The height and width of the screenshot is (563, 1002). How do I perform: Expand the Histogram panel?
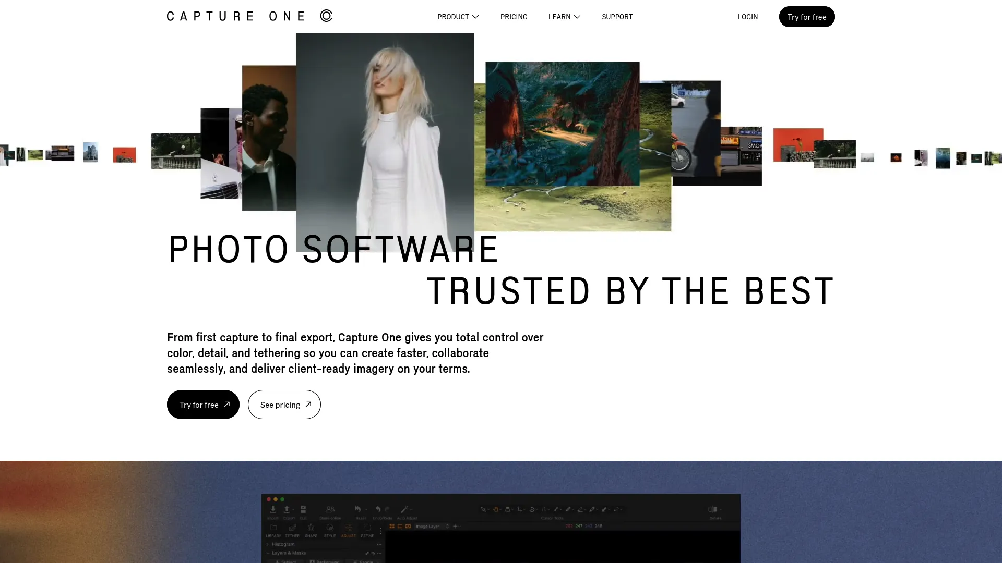click(x=268, y=544)
